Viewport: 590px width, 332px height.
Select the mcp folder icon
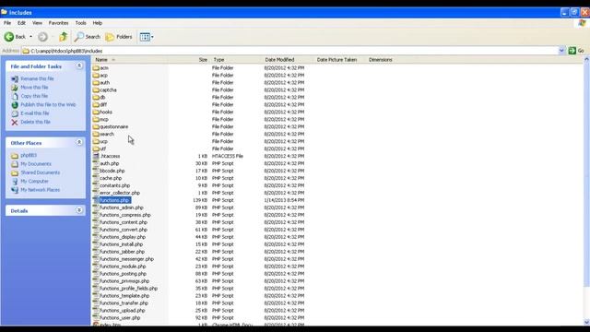96,119
